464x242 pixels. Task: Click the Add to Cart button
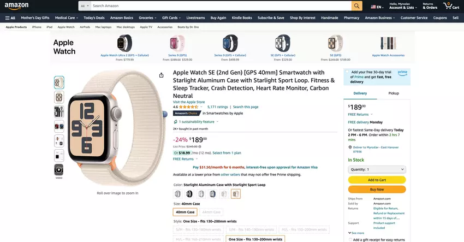(x=377, y=180)
